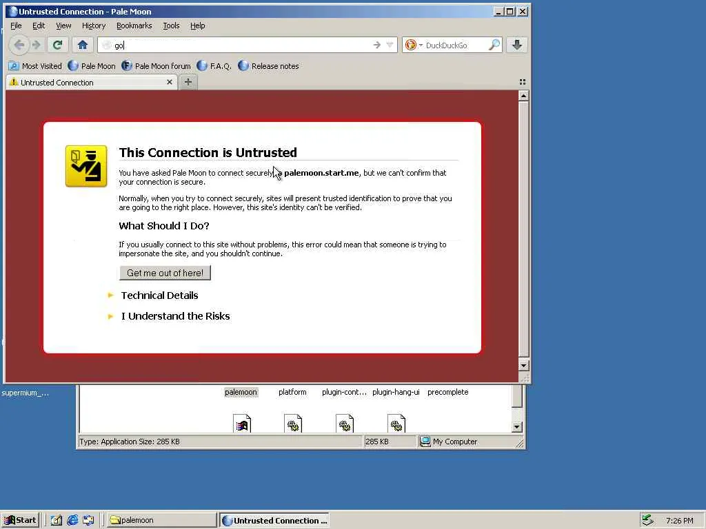Image resolution: width=706 pixels, height=529 pixels.
Task: Open a new tab with plus button
Action: click(188, 83)
